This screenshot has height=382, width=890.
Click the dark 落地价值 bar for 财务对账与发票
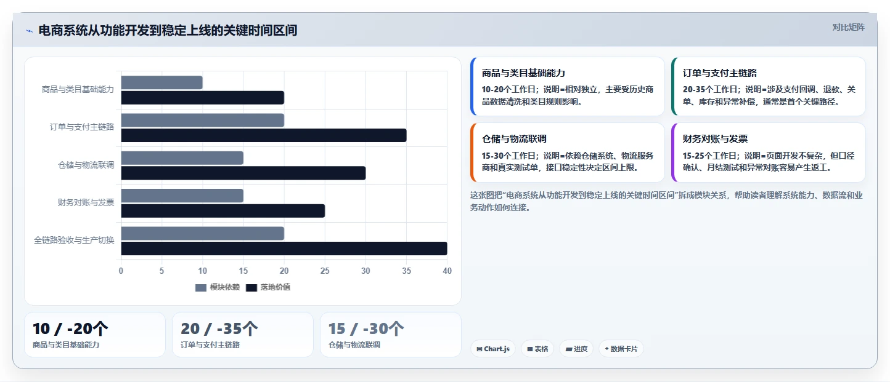pyautogui.click(x=222, y=211)
